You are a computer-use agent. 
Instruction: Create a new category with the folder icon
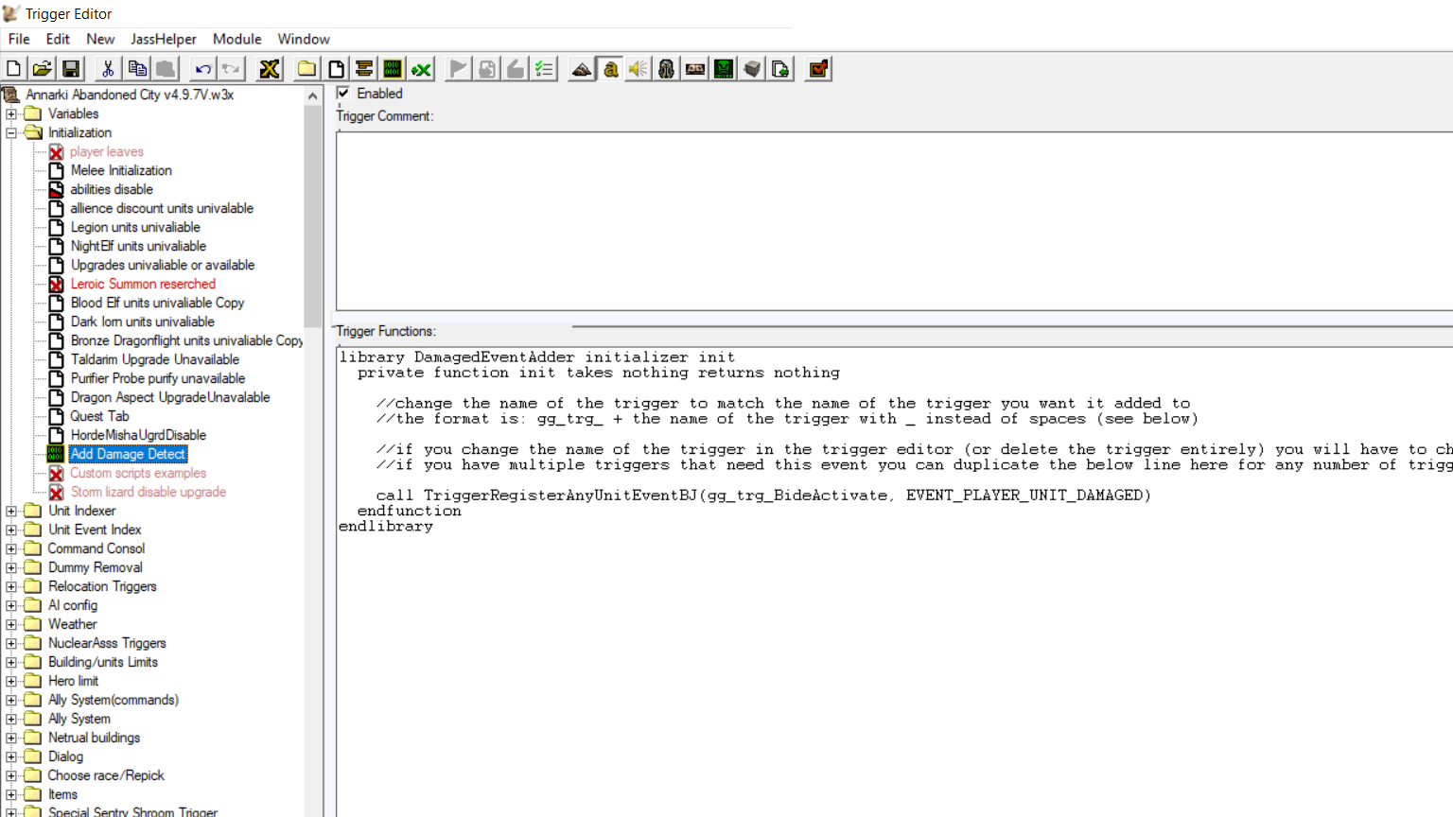(x=306, y=69)
